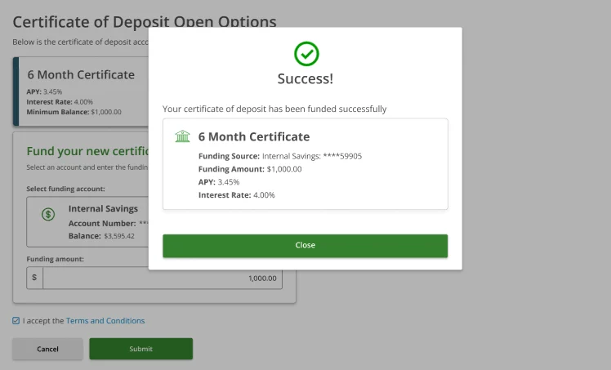
Task: Click the 'Select funding account:' label
Action: click(x=66, y=189)
